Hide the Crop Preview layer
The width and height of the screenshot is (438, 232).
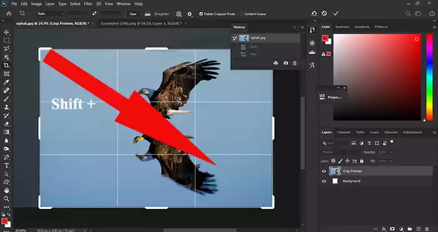click(x=324, y=171)
